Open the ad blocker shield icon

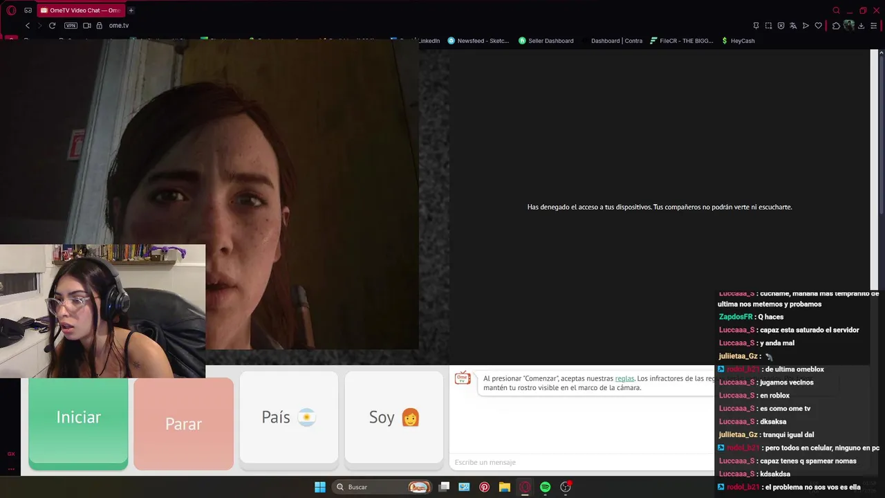click(781, 26)
